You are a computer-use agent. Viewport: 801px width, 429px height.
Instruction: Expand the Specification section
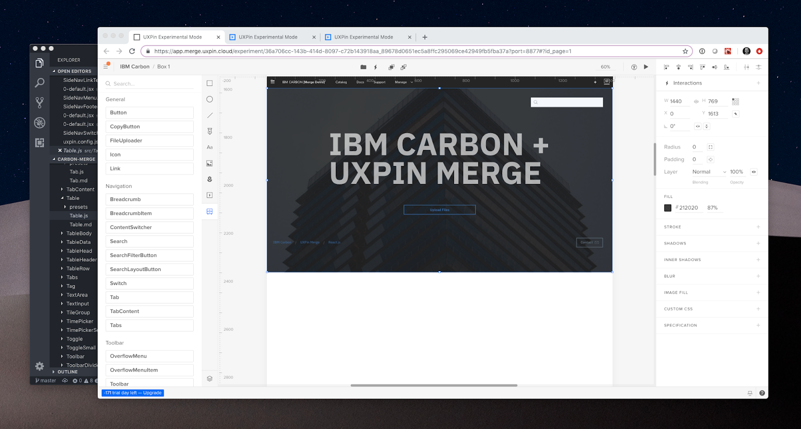(758, 325)
